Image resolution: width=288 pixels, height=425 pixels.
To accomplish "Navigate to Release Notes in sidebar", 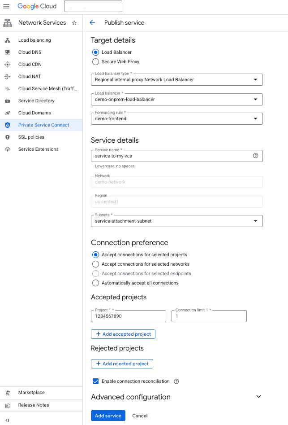I will point(34,405).
